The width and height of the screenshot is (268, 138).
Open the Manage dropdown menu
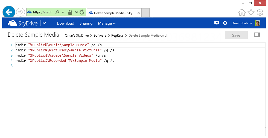point(107,24)
